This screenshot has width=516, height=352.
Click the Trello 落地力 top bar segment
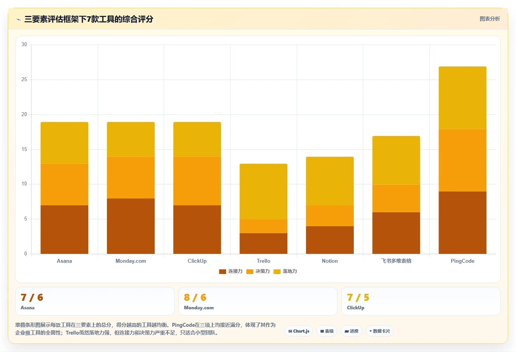coord(263,192)
